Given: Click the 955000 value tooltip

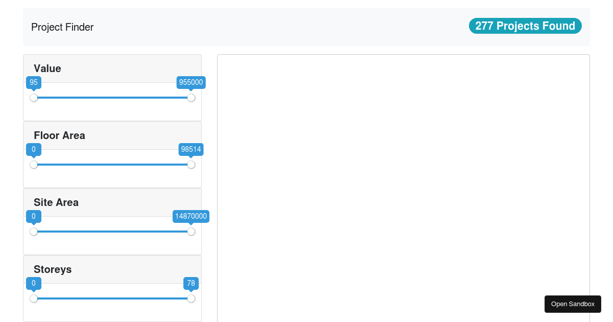Looking at the screenshot, I should click(x=191, y=82).
